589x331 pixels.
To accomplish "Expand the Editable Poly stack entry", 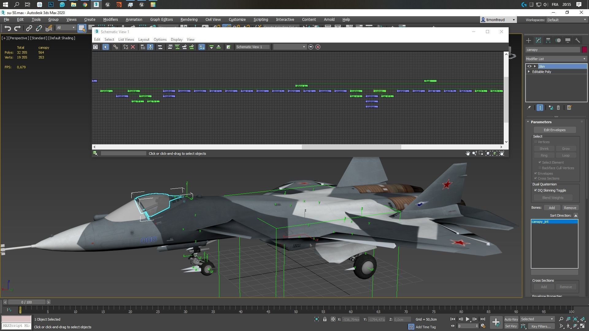I will click(529, 72).
